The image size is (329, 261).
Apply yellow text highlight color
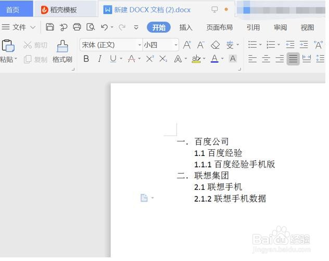196,59
